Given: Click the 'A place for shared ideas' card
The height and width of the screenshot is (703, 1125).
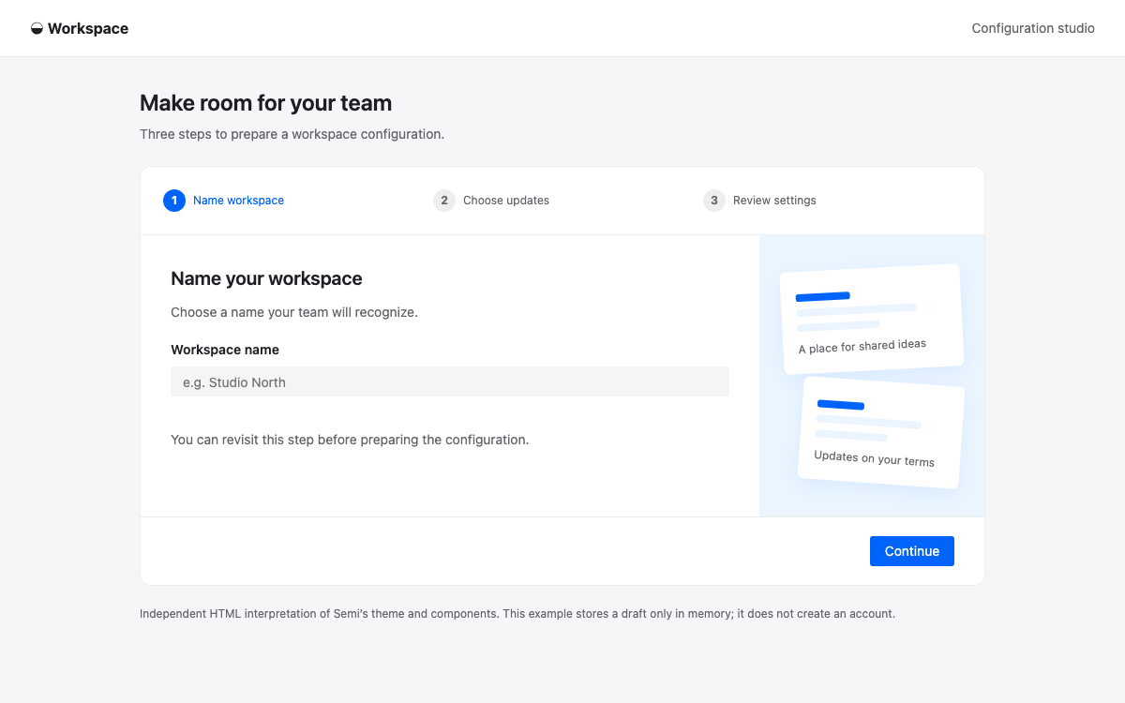Looking at the screenshot, I should 872,319.
